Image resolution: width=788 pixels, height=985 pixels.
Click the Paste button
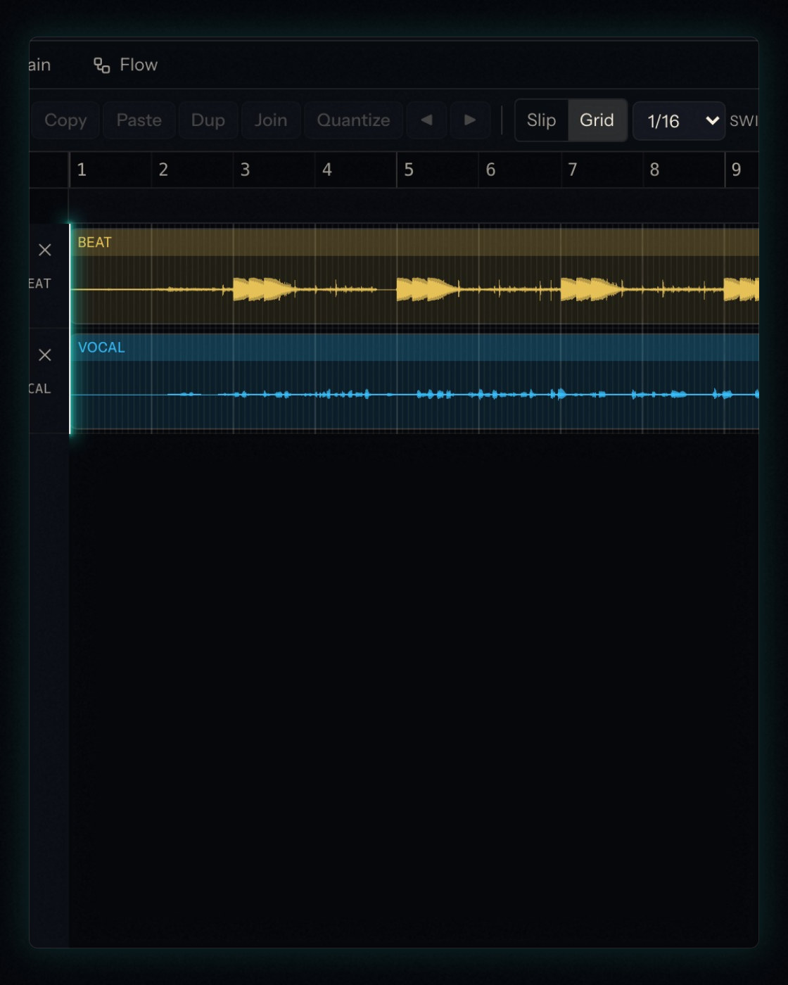(x=139, y=120)
